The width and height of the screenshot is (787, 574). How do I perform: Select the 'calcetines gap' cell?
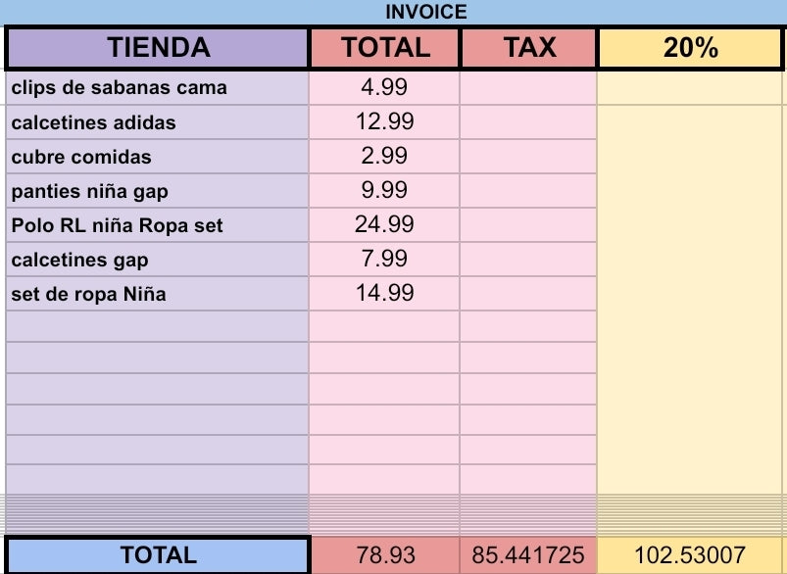[x=157, y=260]
